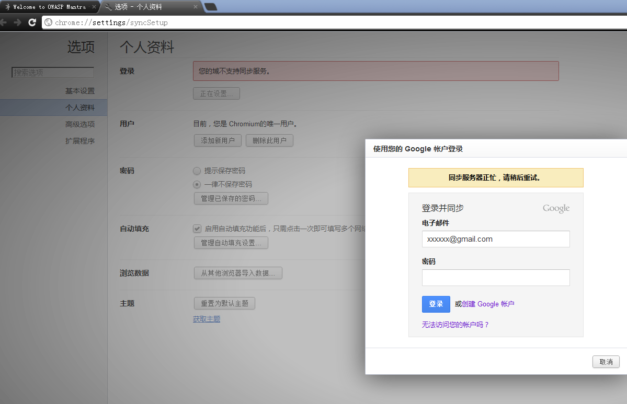Image resolution: width=627 pixels, height=404 pixels.
Task: Click the 密码 field in the login dialog
Action: pyautogui.click(x=496, y=278)
